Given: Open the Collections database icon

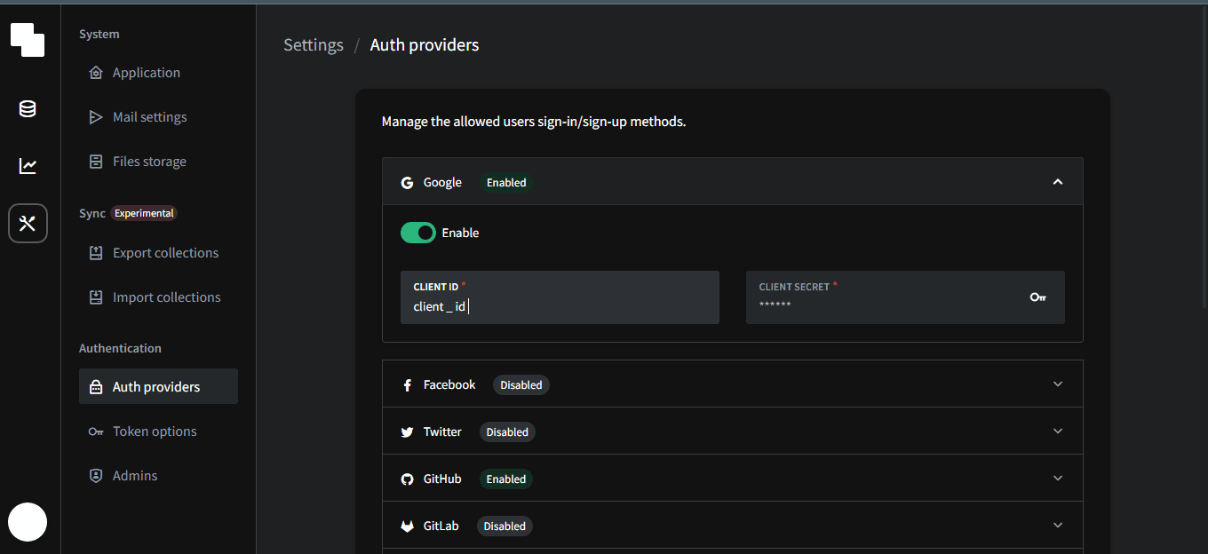Looking at the screenshot, I should [x=28, y=109].
